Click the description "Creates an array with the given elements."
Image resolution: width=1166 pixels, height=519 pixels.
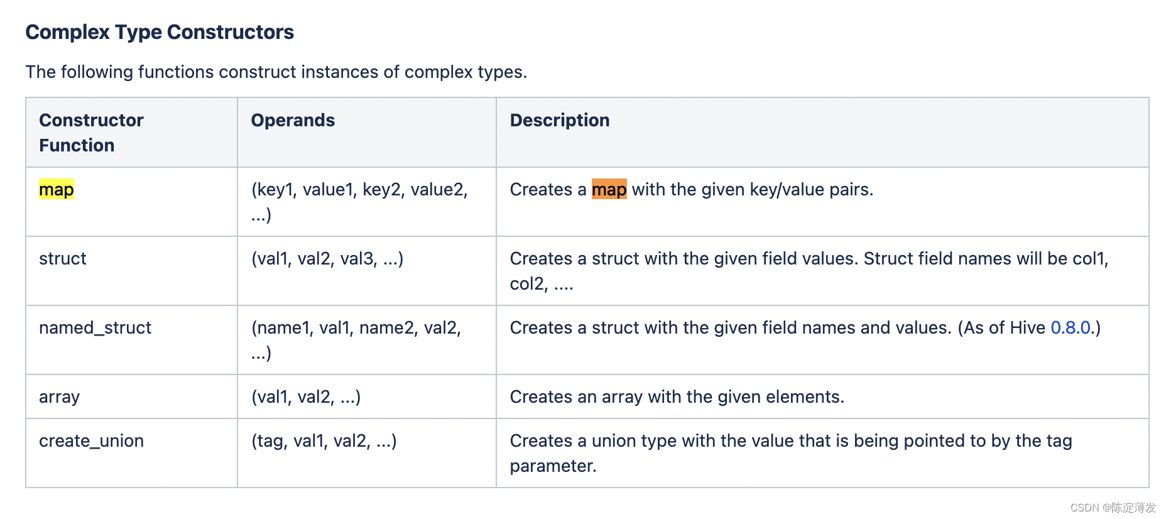click(677, 396)
